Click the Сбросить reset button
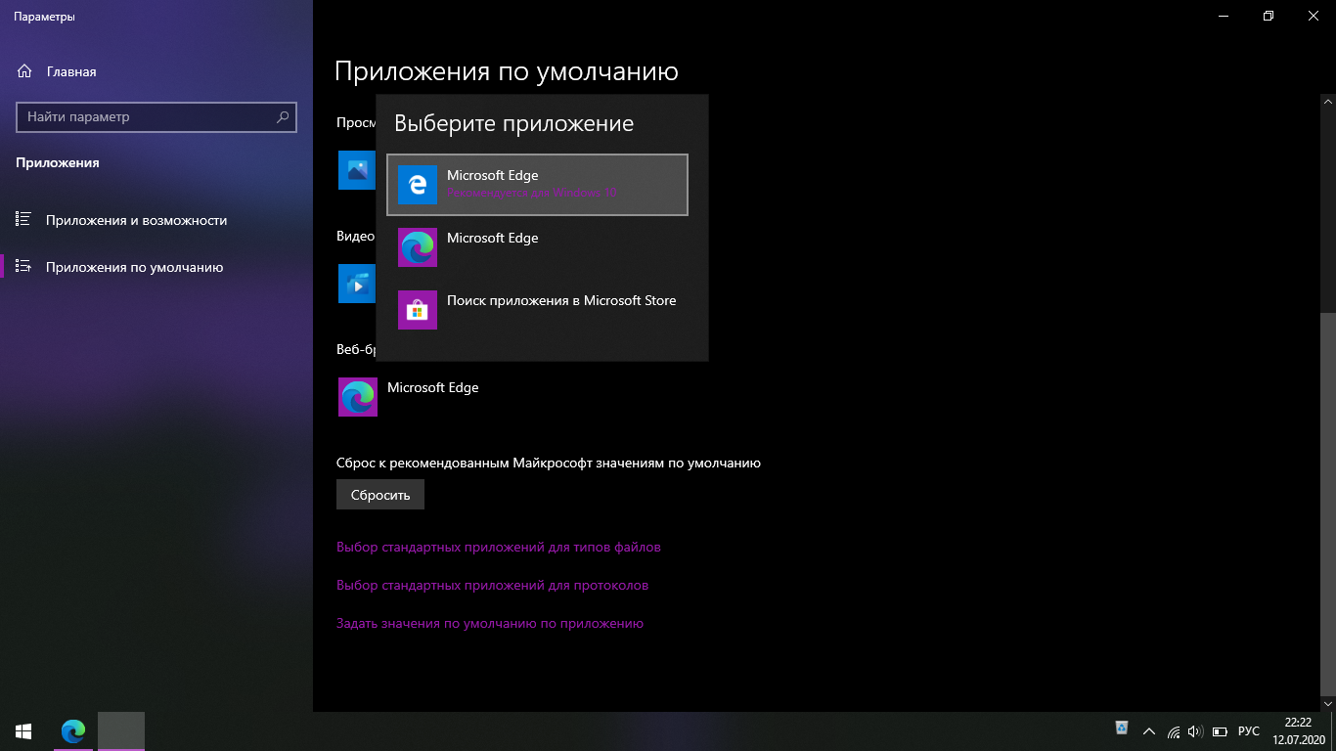Screen dimensions: 1336x751 (380, 495)
